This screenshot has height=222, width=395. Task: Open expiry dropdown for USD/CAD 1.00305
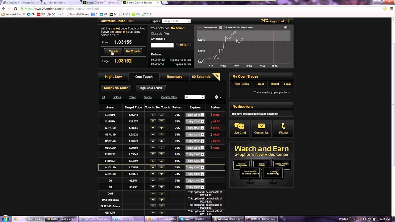[195, 148]
